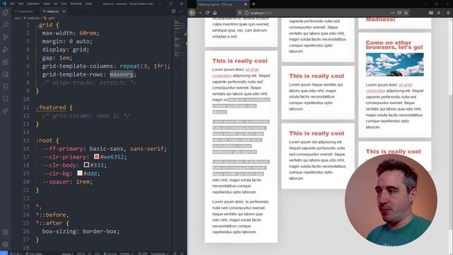Screen dimensions: 453x255
Task: Open the Help menu in VS Code
Action: pos(88,4)
